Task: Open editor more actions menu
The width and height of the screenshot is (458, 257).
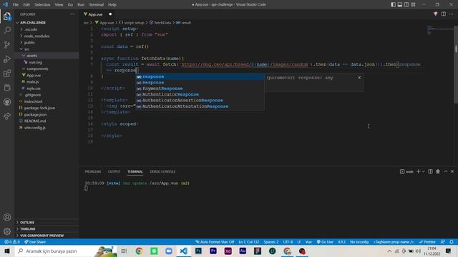Action: [452, 14]
